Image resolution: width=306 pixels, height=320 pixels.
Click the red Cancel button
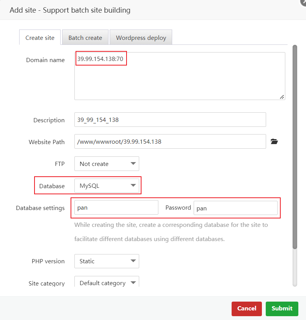pos(247,309)
